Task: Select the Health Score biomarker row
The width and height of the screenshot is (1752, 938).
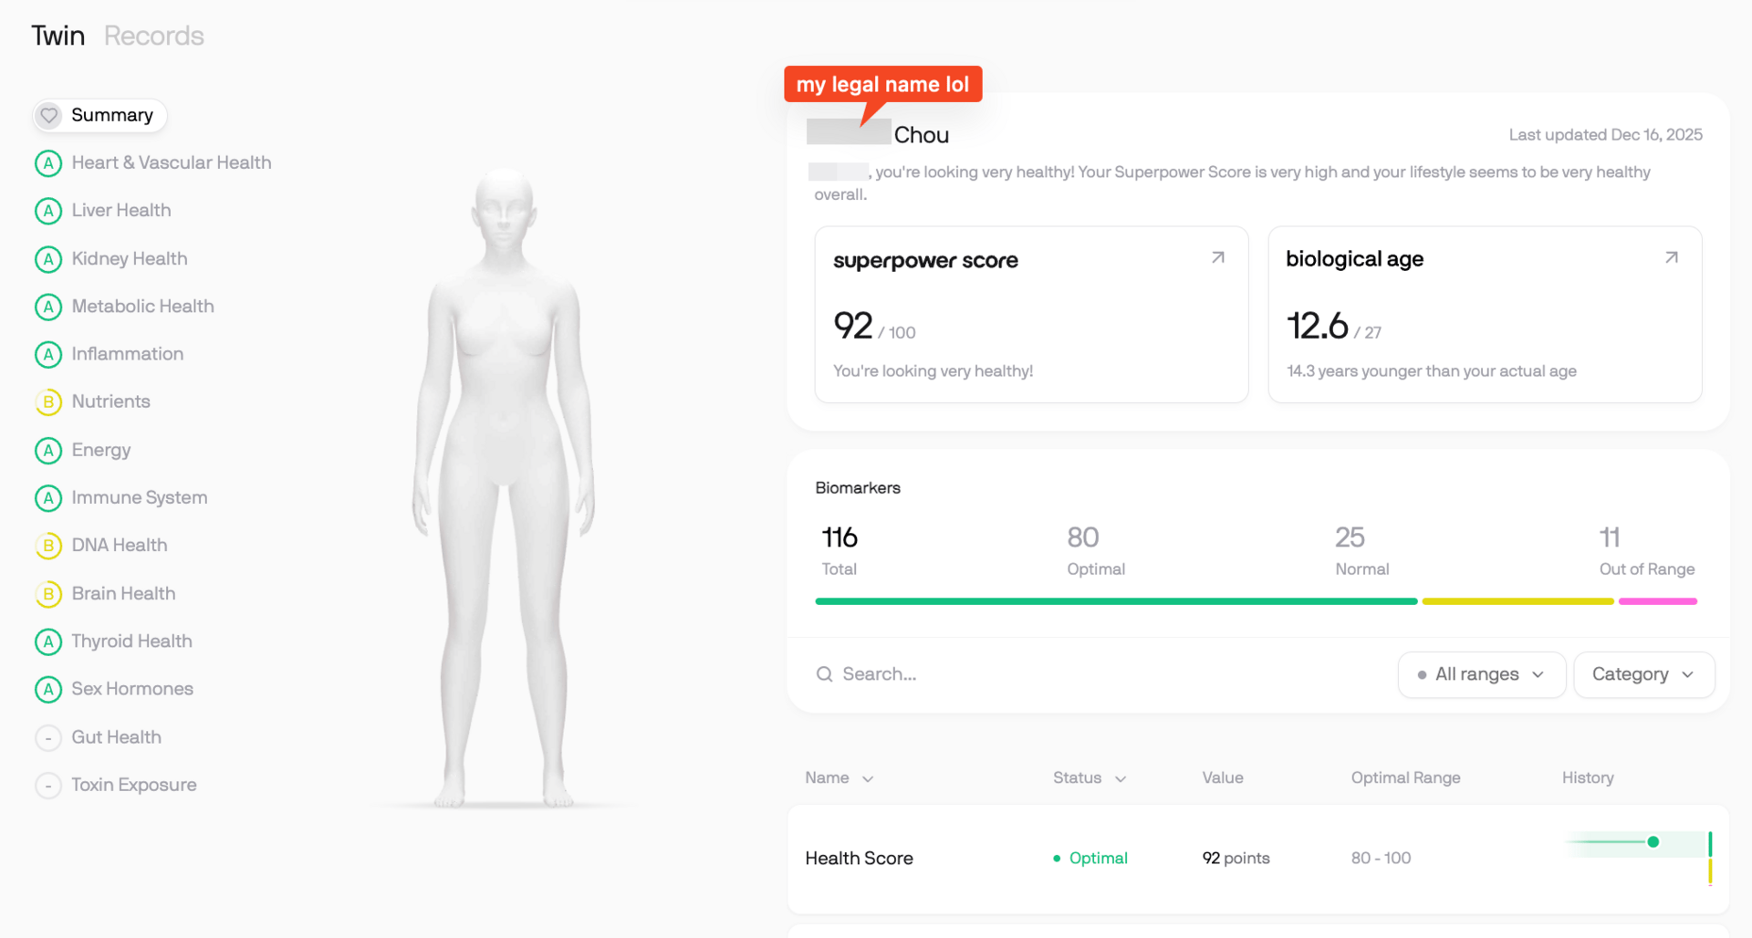Action: click(x=1258, y=859)
